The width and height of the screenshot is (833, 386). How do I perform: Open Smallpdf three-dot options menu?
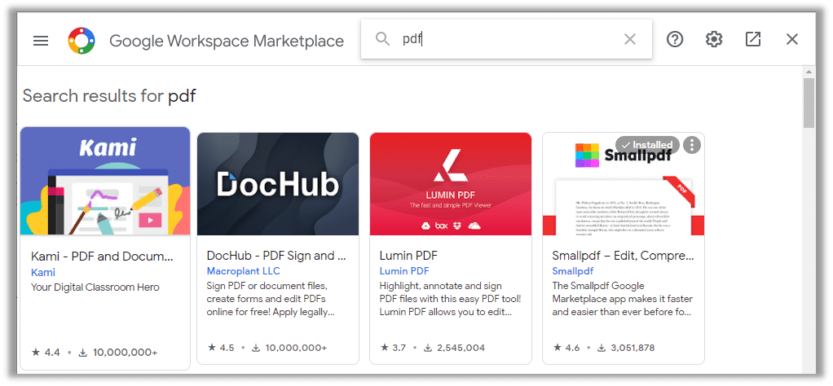pyautogui.click(x=691, y=144)
